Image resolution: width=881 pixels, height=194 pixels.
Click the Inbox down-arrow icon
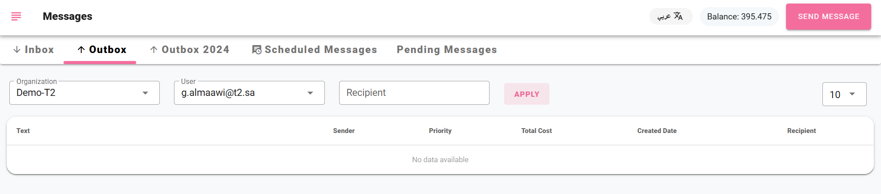click(17, 49)
